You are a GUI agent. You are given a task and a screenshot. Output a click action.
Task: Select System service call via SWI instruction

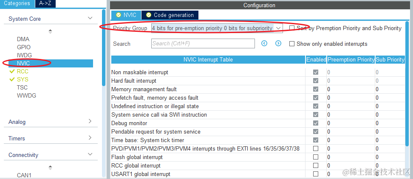[258, 115]
